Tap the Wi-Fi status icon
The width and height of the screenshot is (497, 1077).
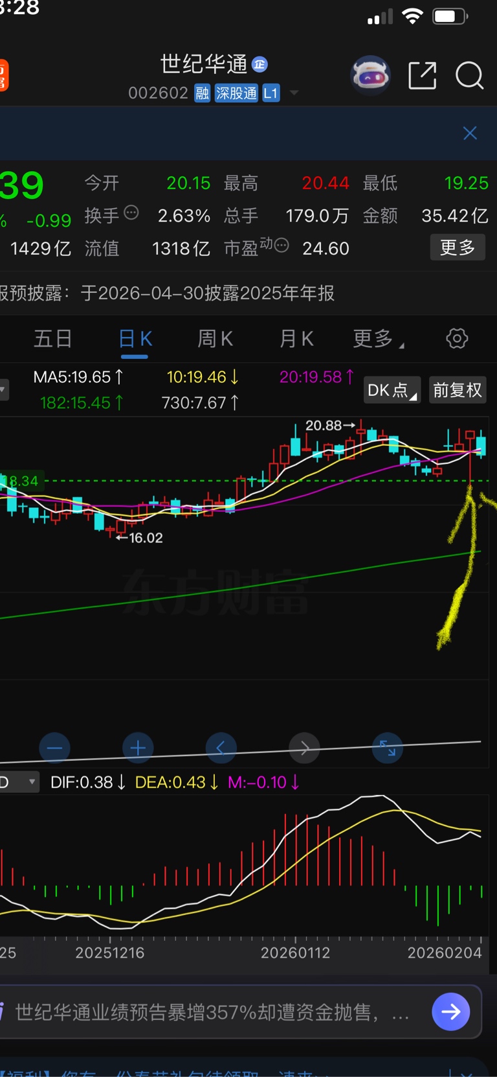[412, 16]
